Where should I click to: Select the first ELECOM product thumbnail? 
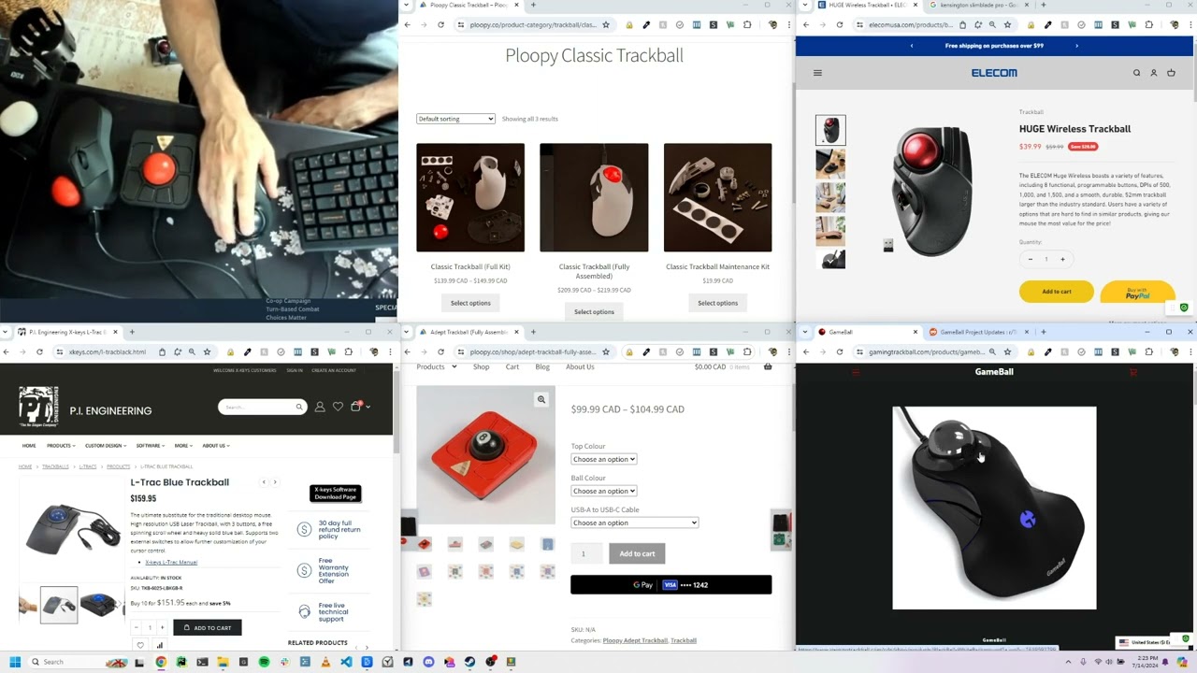tap(830, 130)
